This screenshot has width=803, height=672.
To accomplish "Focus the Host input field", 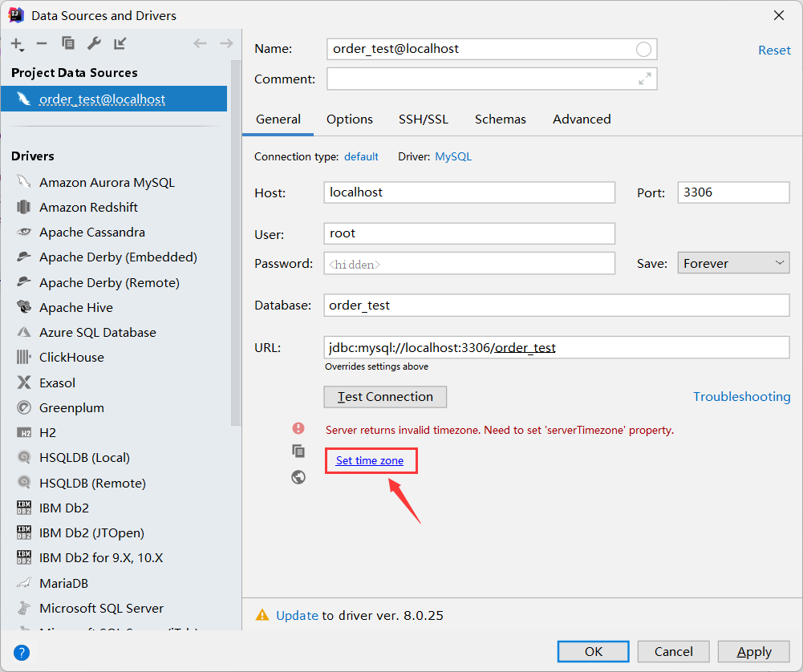I will (469, 192).
